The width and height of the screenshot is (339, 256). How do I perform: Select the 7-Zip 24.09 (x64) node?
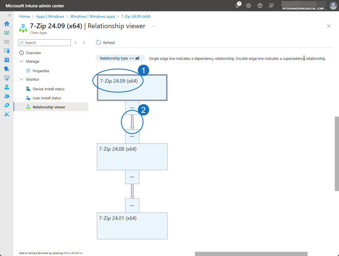132,87
